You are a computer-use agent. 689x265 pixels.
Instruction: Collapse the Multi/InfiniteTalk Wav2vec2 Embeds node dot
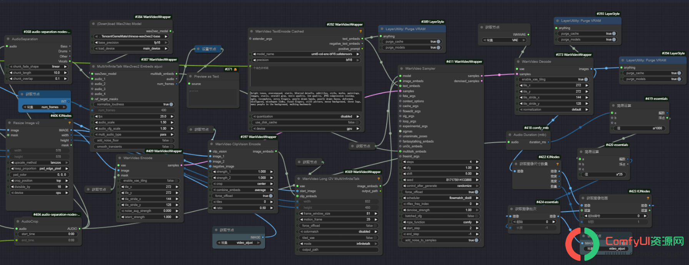[93, 66]
